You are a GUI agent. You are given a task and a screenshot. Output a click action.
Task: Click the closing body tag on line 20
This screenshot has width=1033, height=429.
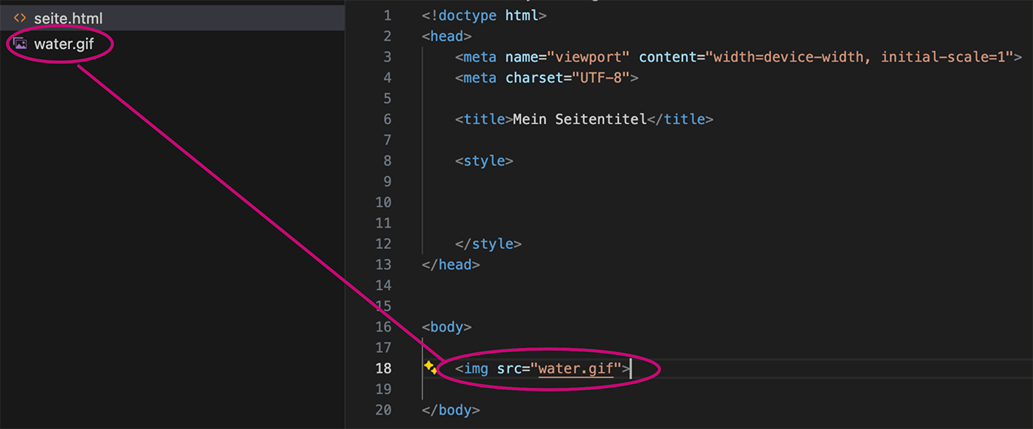tap(451, 409)
